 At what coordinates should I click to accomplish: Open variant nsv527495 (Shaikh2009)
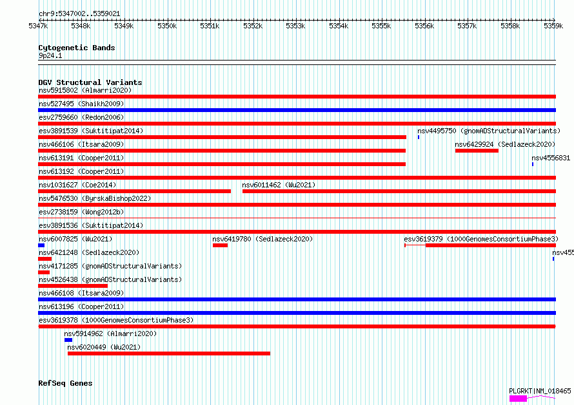click(81, 104)
